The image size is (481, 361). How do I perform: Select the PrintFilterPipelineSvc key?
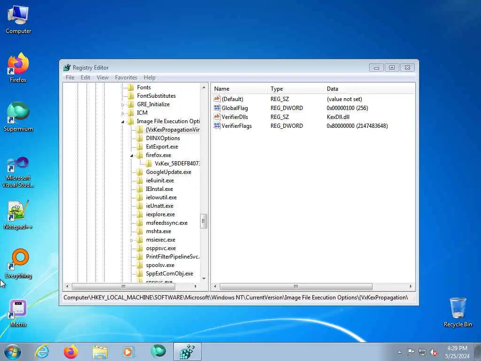(x=172, y=257)
